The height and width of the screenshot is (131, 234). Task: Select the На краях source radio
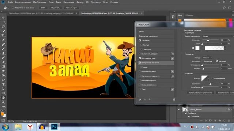[217, 61]
